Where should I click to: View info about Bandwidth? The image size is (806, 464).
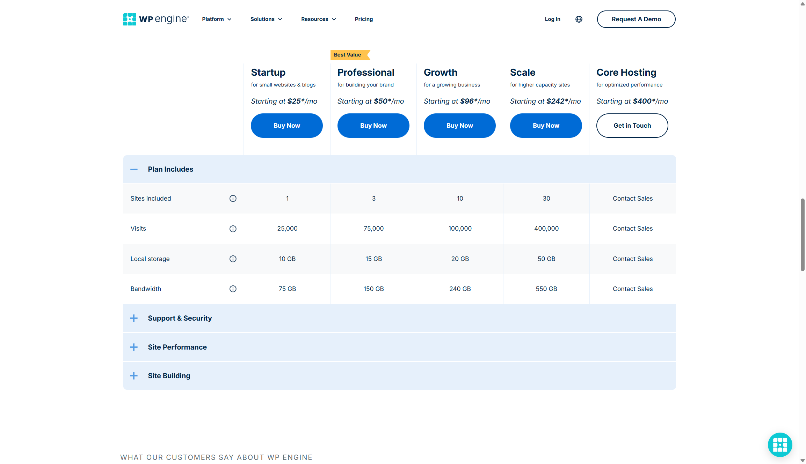coord(233,289)
